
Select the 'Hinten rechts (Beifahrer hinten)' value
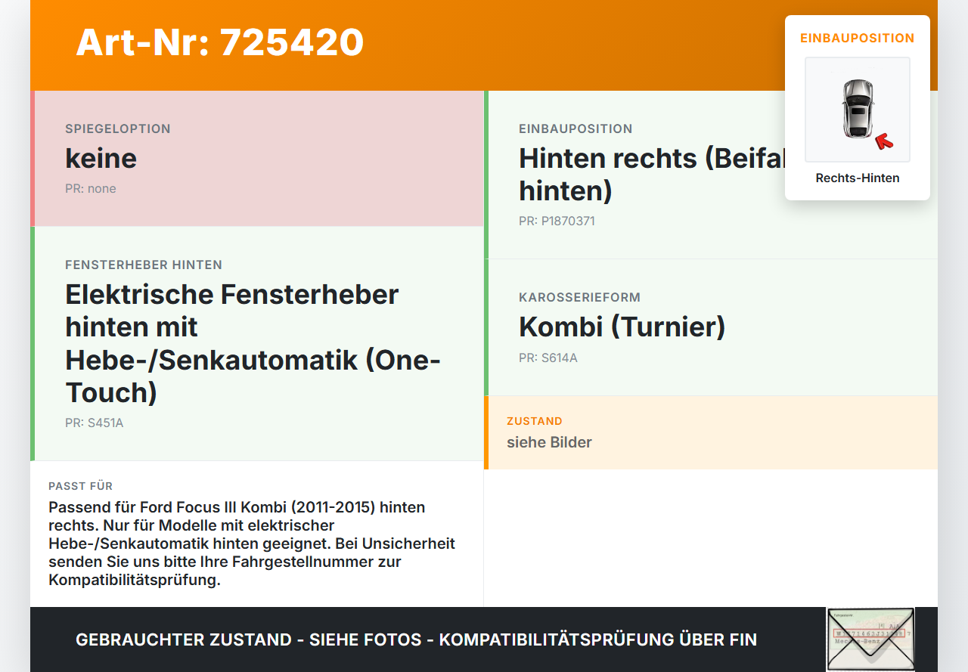[652, 174]
